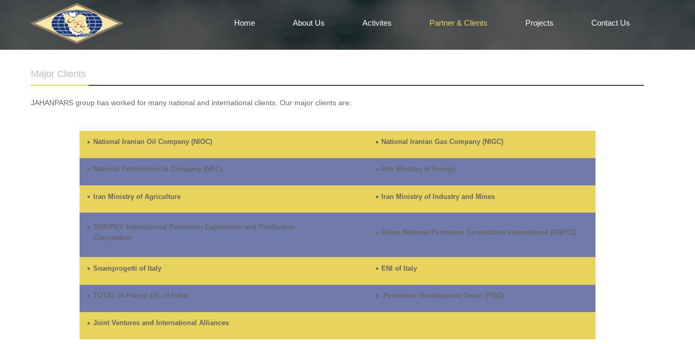Viewport: 695px width, 344px height.
Task: Select Iran Ministry of Industry and Mines
Action: point(438,197)
